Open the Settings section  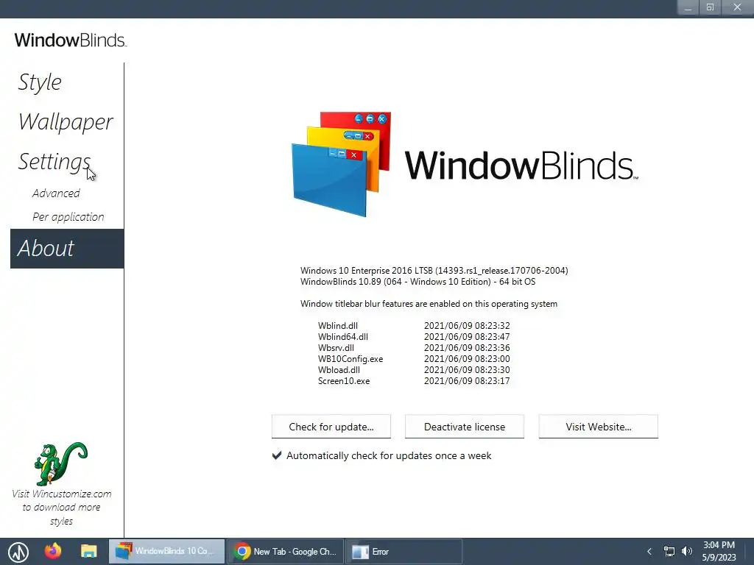(x=54, y=162)
